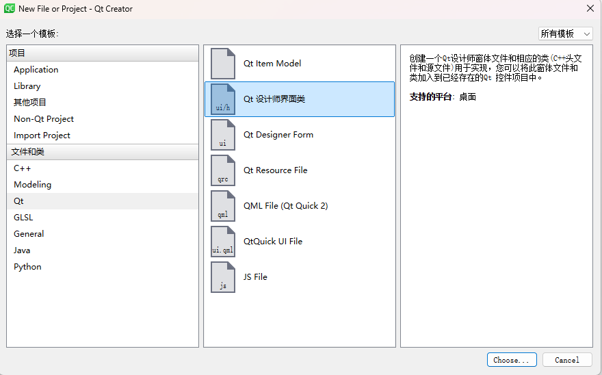Click the js icon for JS File
Viewport: 602px width, 375px height.
pos(223,277)
